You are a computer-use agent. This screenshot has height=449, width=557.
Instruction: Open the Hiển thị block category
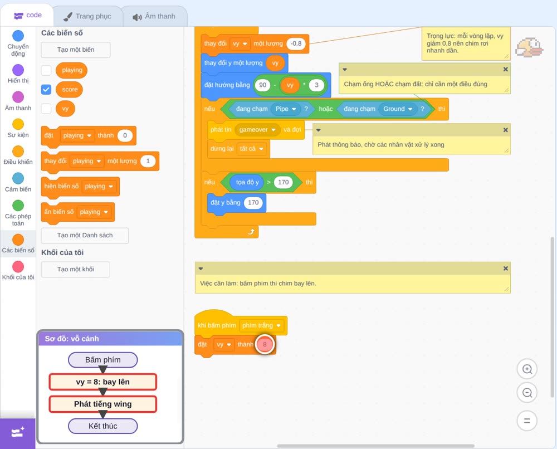[18, 74]
